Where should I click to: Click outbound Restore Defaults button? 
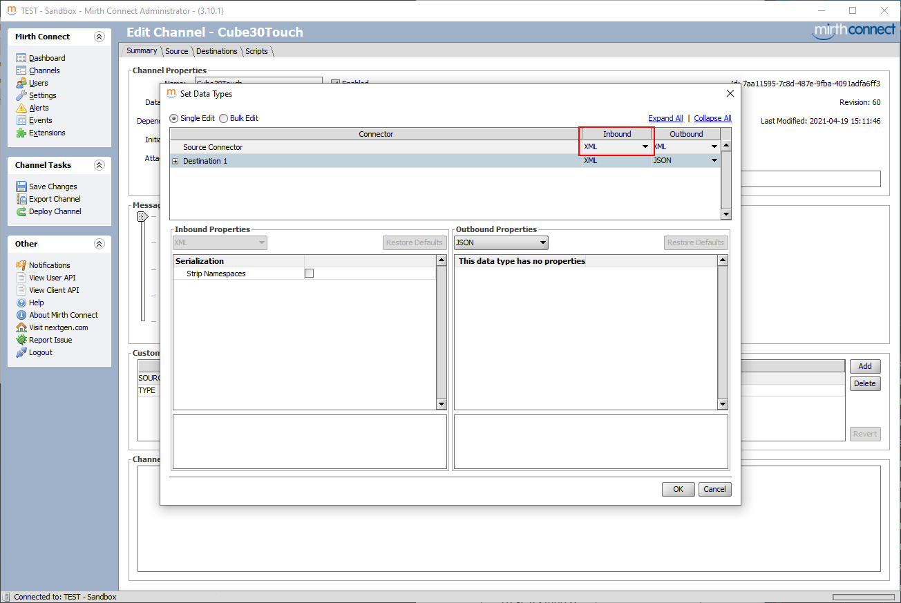pos(696,242)
